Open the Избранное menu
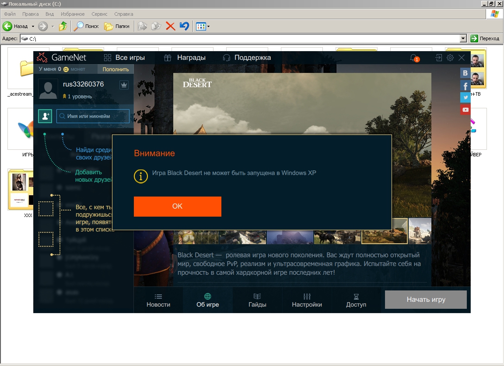504x366 pixels. point(73,14)
